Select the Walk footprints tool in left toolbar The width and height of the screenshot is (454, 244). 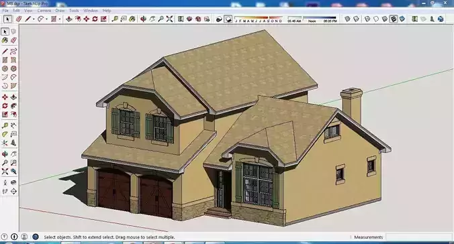point(5,192)
